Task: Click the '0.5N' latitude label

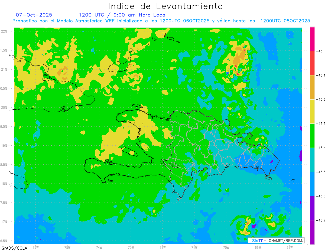Action: tap(4, 89)
